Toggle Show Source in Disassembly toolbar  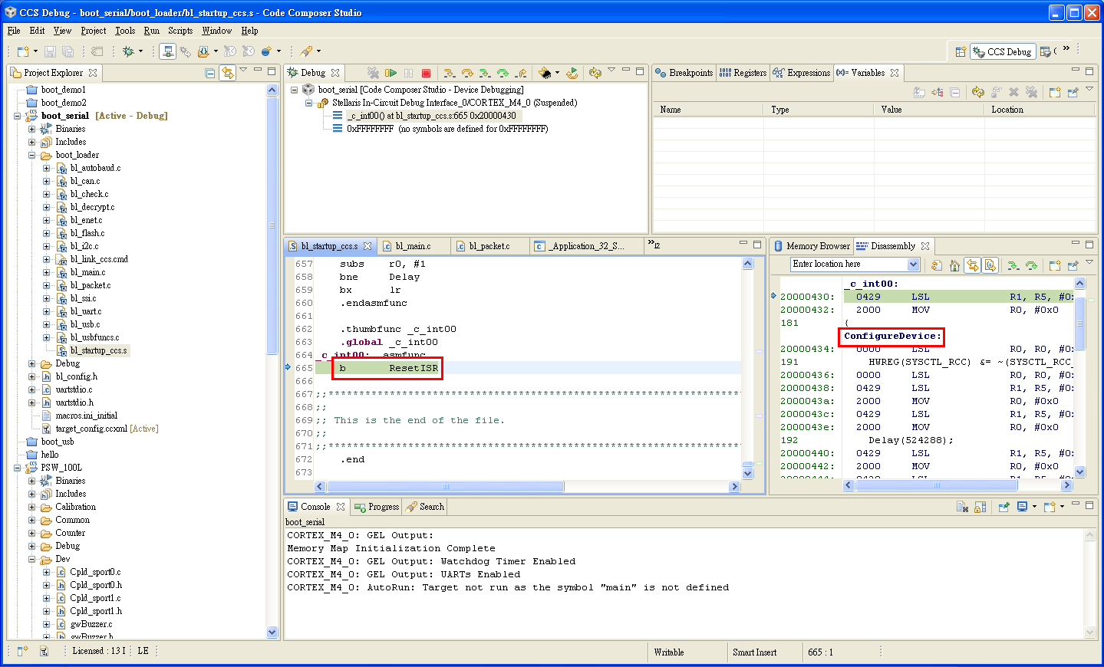pos(990,265)
